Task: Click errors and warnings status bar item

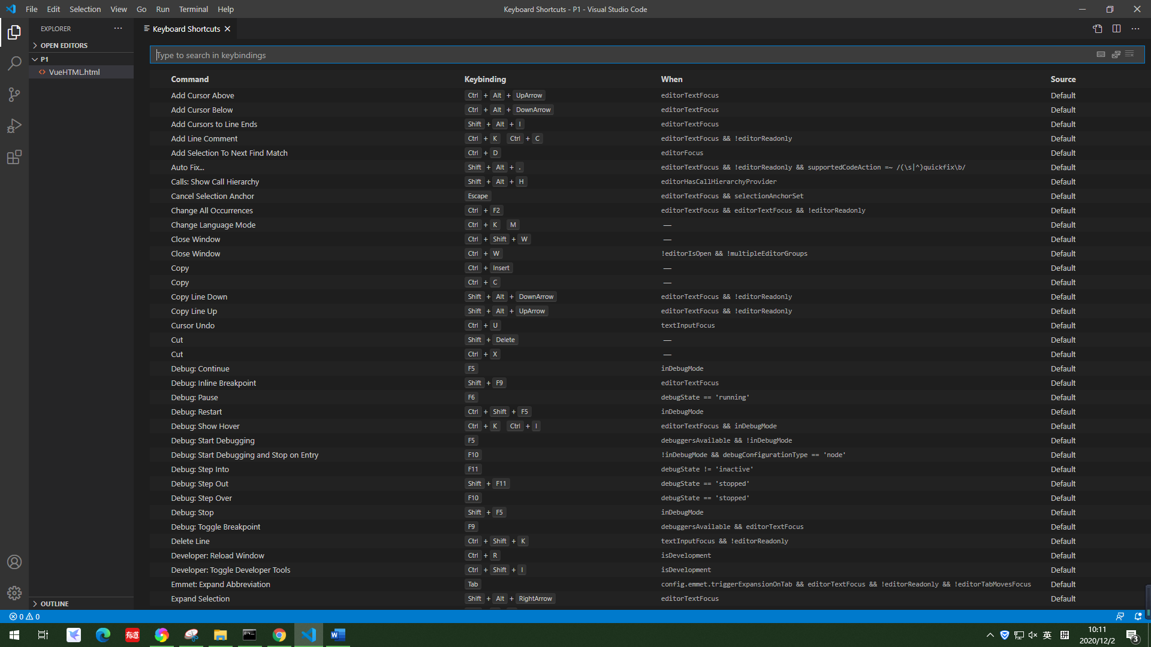Action: coord(25,616)
